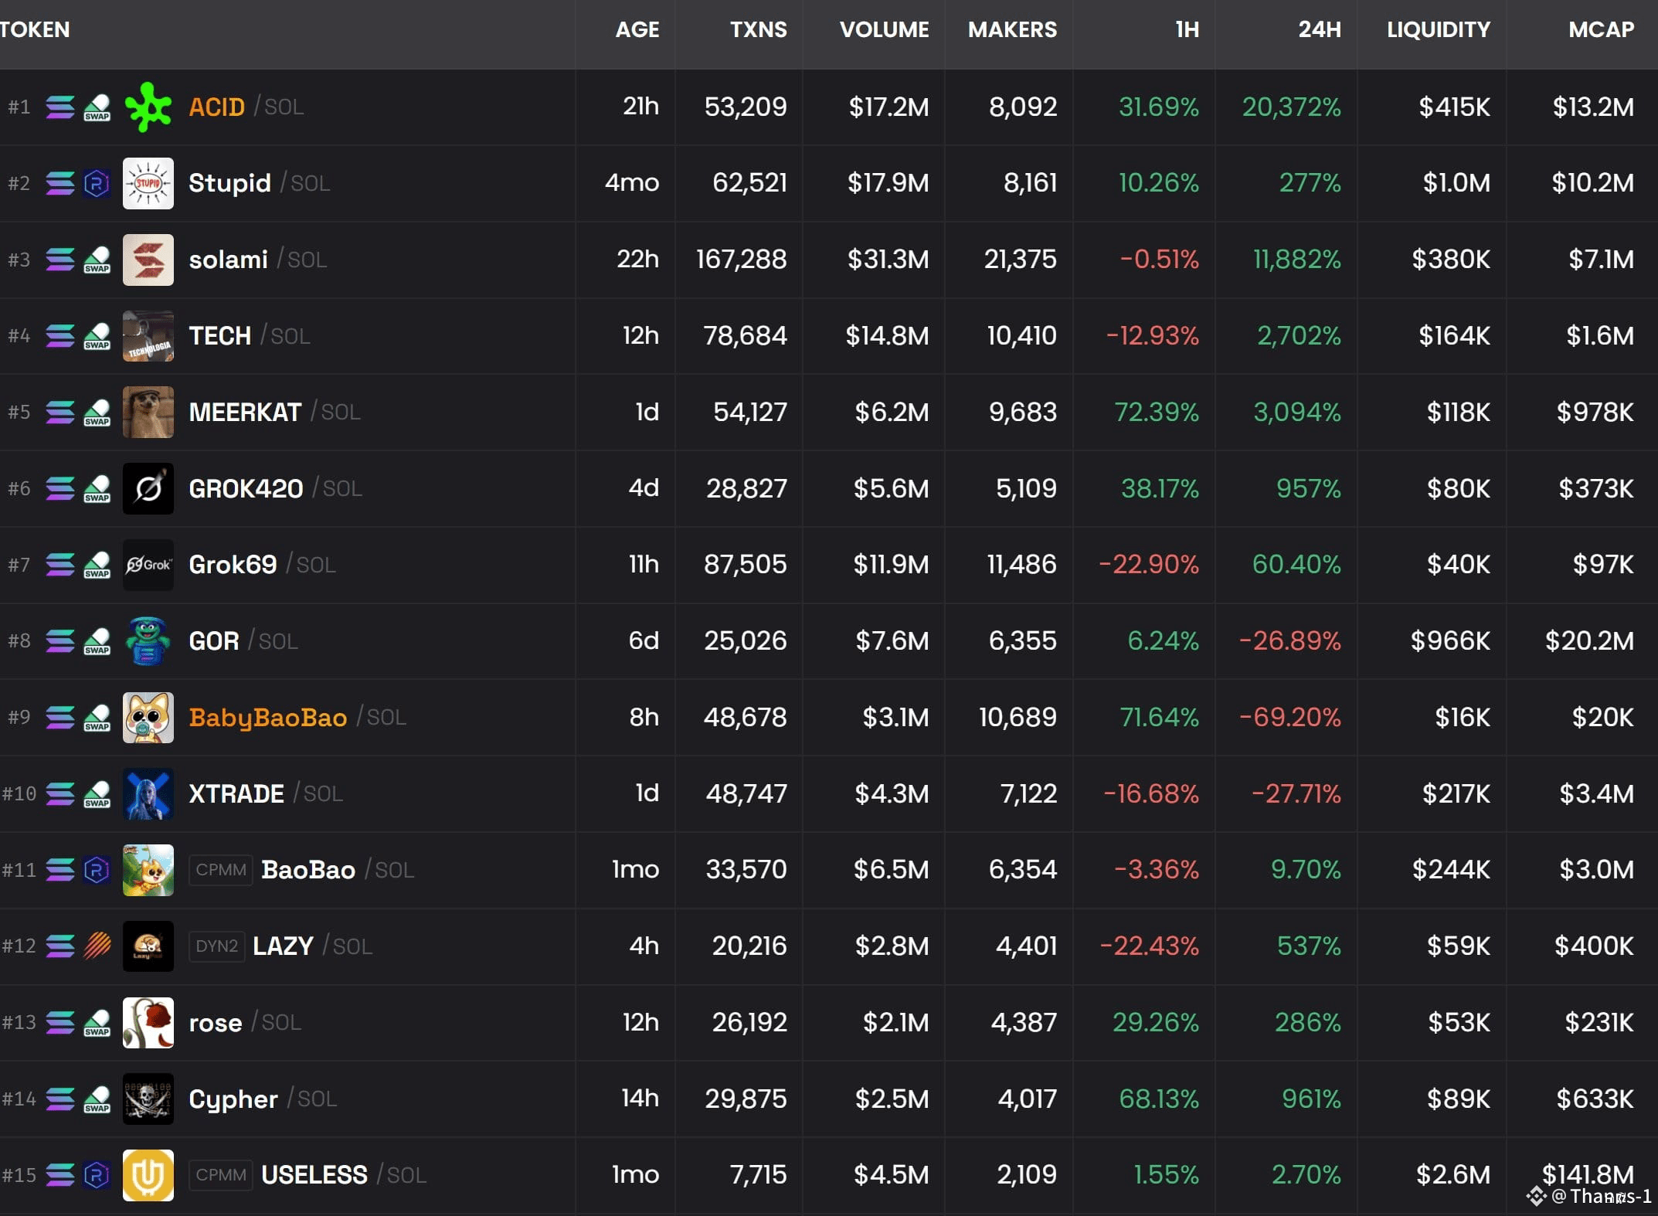Screen dimensions: 1658x1216
Task: Click the Raydium DEX icon in BaoBao row
Action: pos(97,870)
